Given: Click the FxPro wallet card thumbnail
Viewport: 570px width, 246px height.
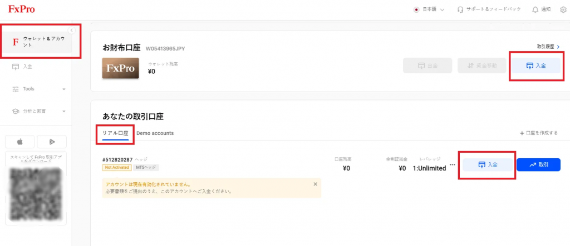Looking at the screenshot, I should tap(120, 68).
